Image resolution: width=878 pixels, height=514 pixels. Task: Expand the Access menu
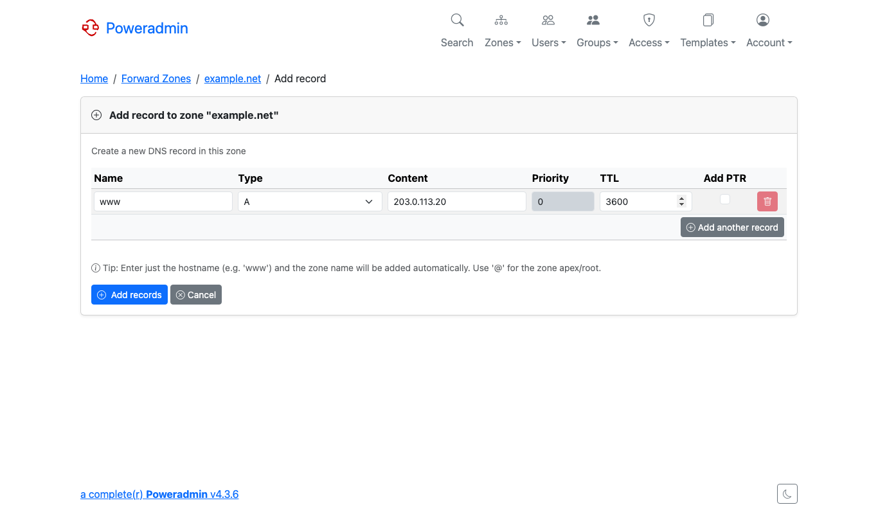coord(649,42)
